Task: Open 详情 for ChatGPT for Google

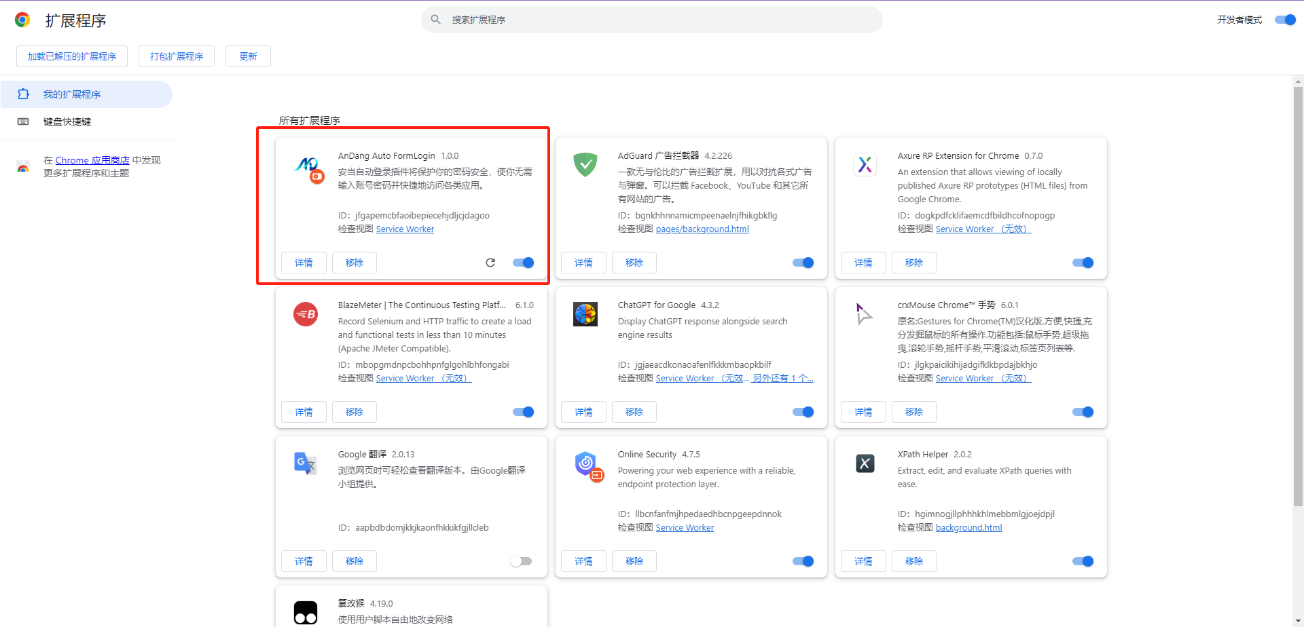Action: pyautogui.click(x=583, y=412)
